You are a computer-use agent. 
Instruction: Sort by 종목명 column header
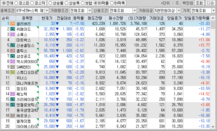tap(27, 18)
